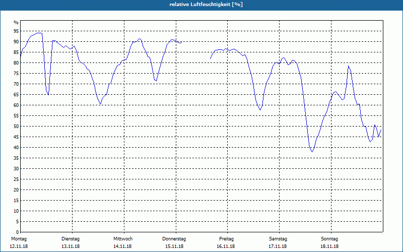Click the date 14.11.18

pyautogui.click(x=122, y=246)
